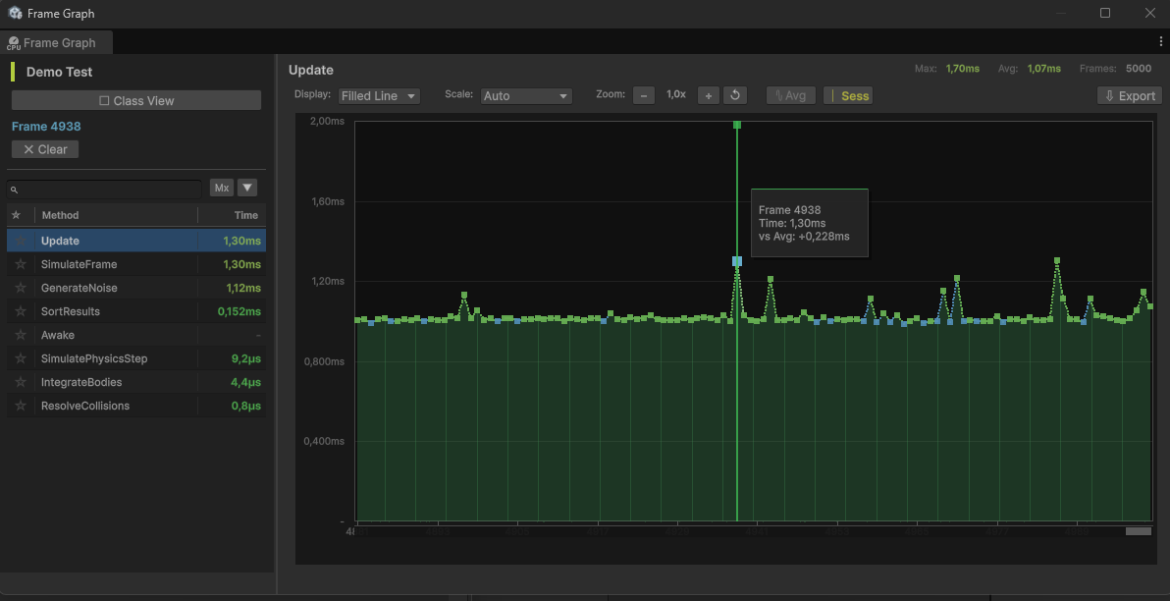Star the SortResults method

[21, 311]
